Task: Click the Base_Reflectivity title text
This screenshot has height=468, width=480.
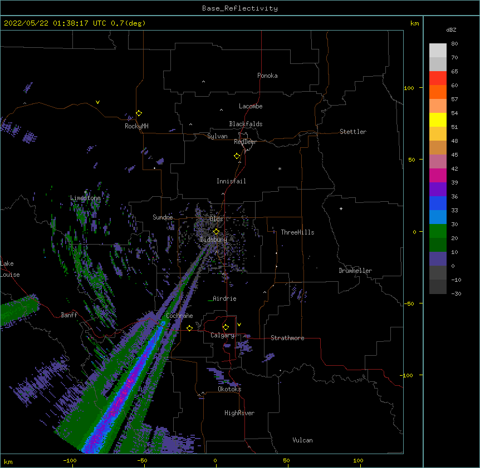Action: (x=239, y=8)
